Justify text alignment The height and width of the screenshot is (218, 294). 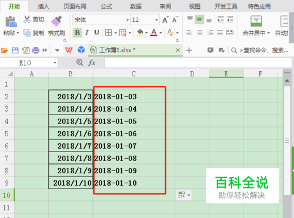(220, 33)
